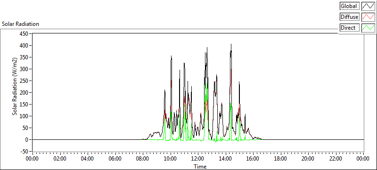Screen dimensions: 377x170
Task: Click the 200 y-axis value
Action: [x=24, y=92]
